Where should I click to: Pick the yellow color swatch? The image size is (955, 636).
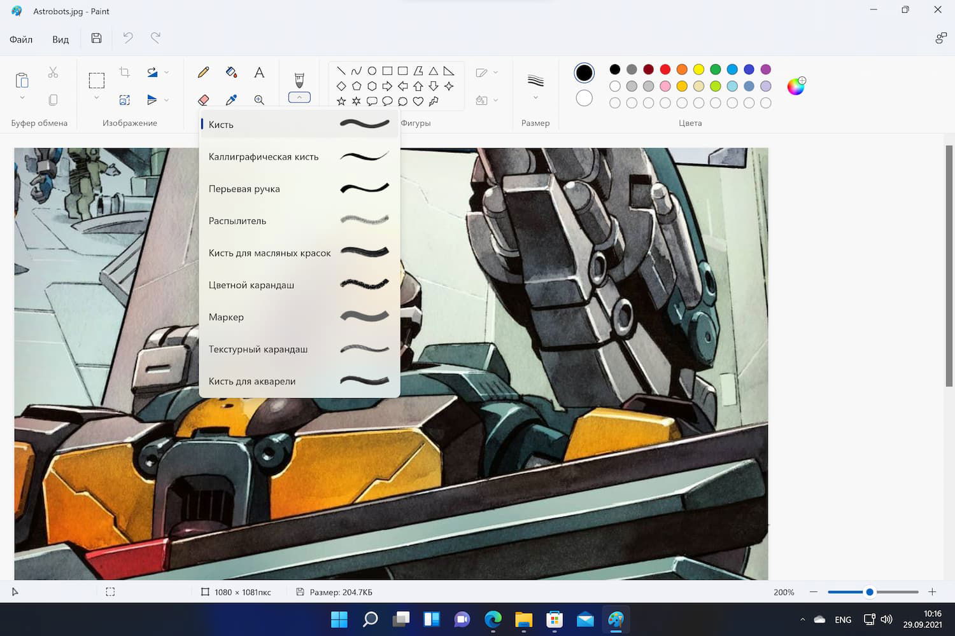[x=698, y=69]
